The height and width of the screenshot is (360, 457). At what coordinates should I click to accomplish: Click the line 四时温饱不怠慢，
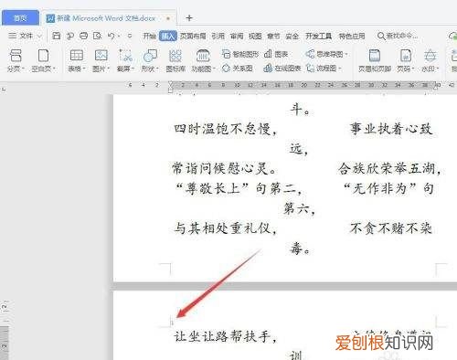[x=226, y=129]
